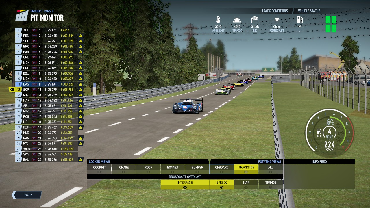Click the warning triangle on RES row
370x208 pixels.
81,36
